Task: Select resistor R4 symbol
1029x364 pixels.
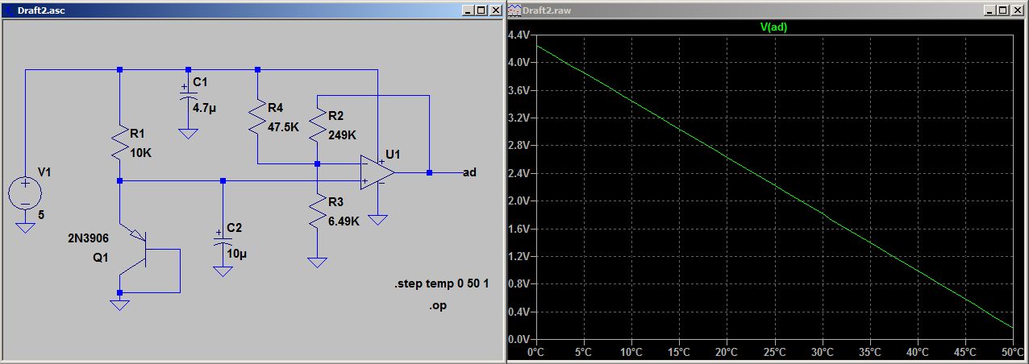Action: tap(257, 118)
